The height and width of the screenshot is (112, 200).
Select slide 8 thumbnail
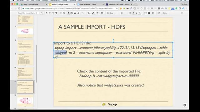25,46
